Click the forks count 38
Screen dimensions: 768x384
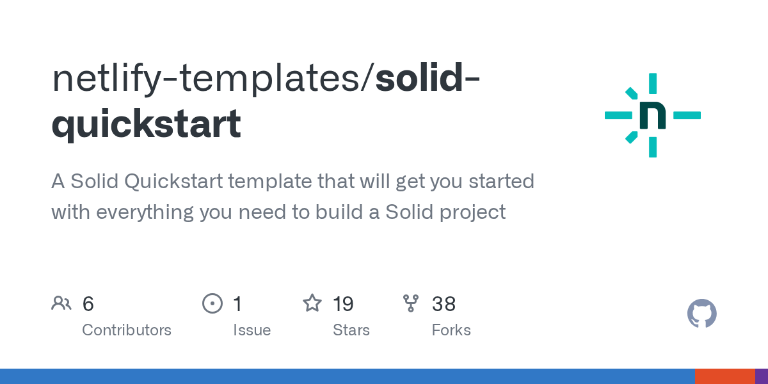point(444,304)
